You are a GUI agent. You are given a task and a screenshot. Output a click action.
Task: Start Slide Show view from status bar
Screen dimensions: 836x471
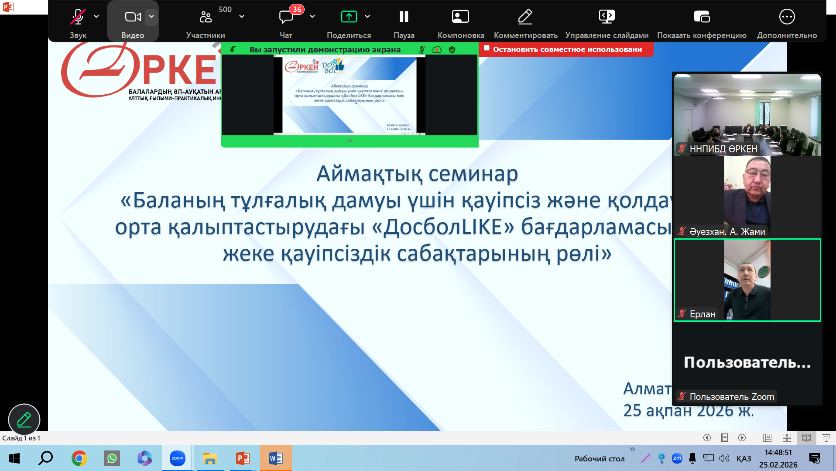coord(826,437)
